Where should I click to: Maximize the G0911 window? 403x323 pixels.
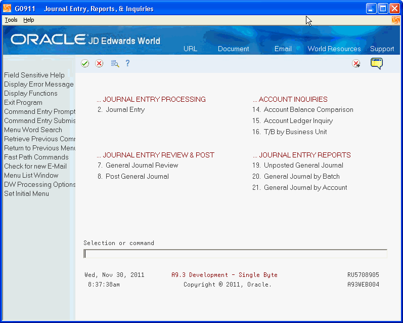click(x=383, y=9)
